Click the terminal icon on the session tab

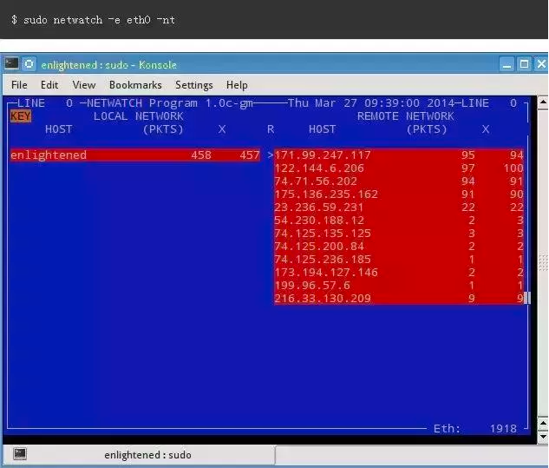pos(19,454)
